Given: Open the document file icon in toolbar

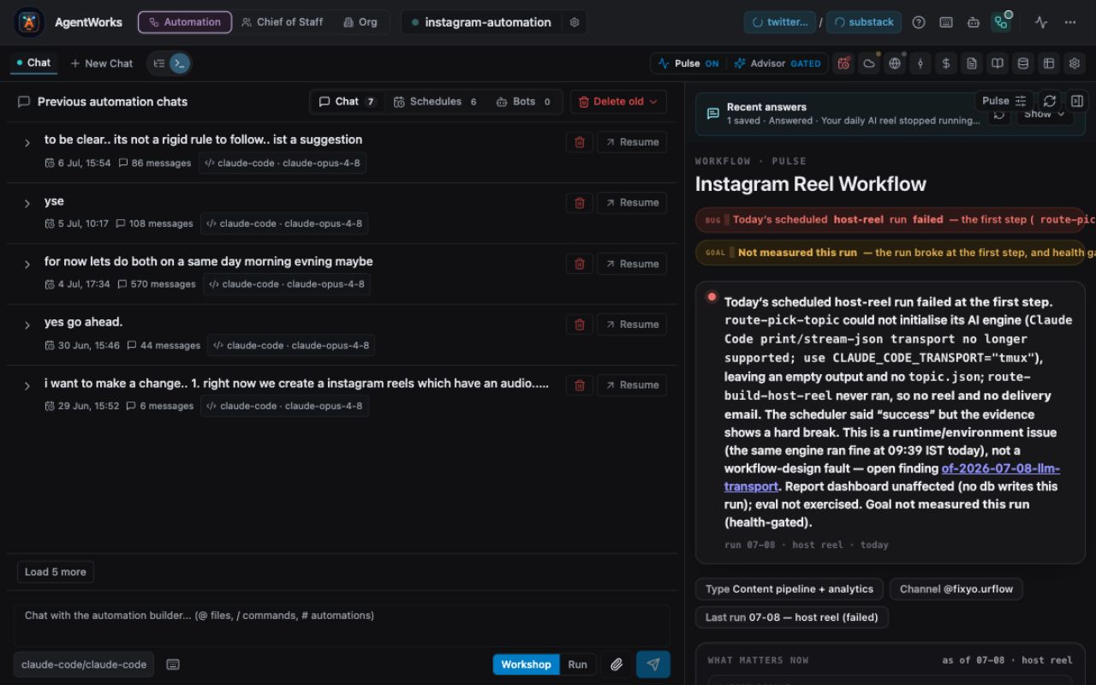Looking at the screenshot, I should [x=972, y=63].
